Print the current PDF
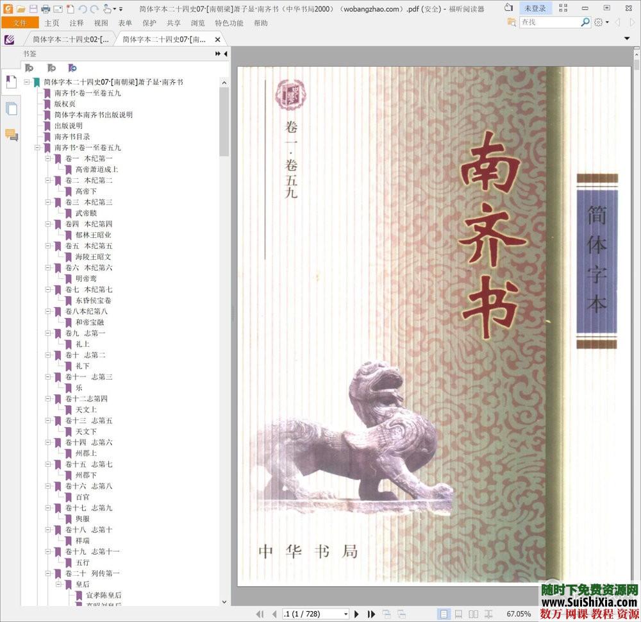The height and width of the screenshot is (622, 641). 46,8
